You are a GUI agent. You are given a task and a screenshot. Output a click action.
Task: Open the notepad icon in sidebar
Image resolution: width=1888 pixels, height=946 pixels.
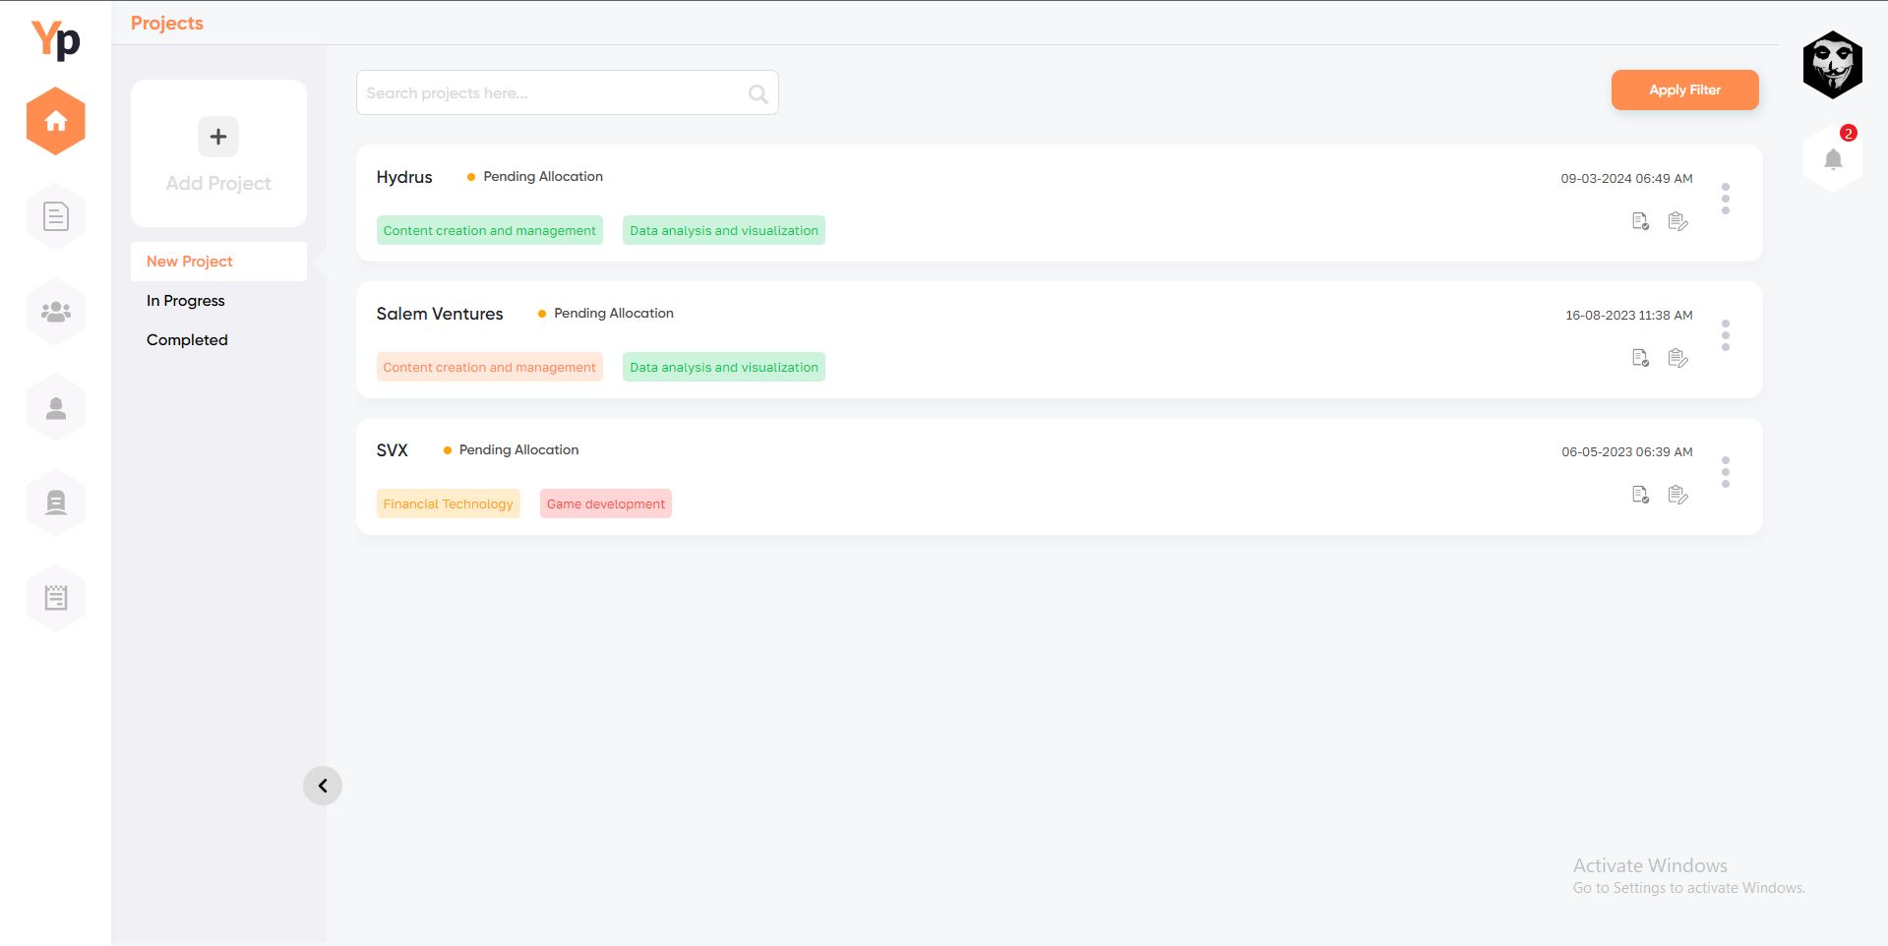coord(56,598)
